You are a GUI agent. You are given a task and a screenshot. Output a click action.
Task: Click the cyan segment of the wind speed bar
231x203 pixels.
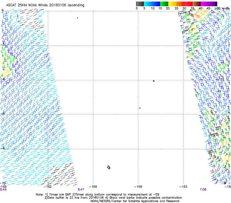click(148, 4)
